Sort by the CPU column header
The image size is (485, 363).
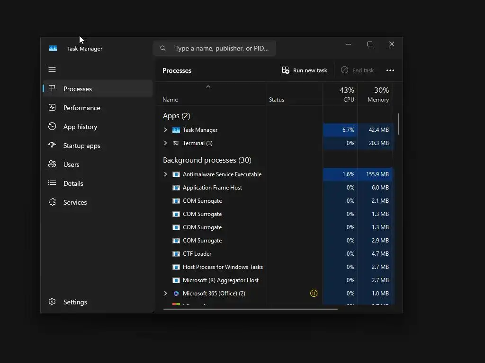[x=340, y=94]
